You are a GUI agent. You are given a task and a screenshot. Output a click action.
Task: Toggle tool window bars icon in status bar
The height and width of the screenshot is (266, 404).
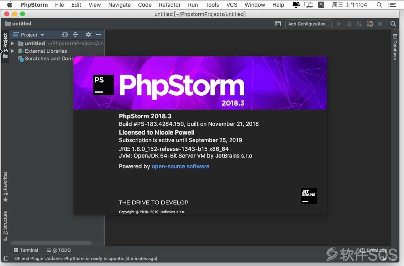click(6, 258)
